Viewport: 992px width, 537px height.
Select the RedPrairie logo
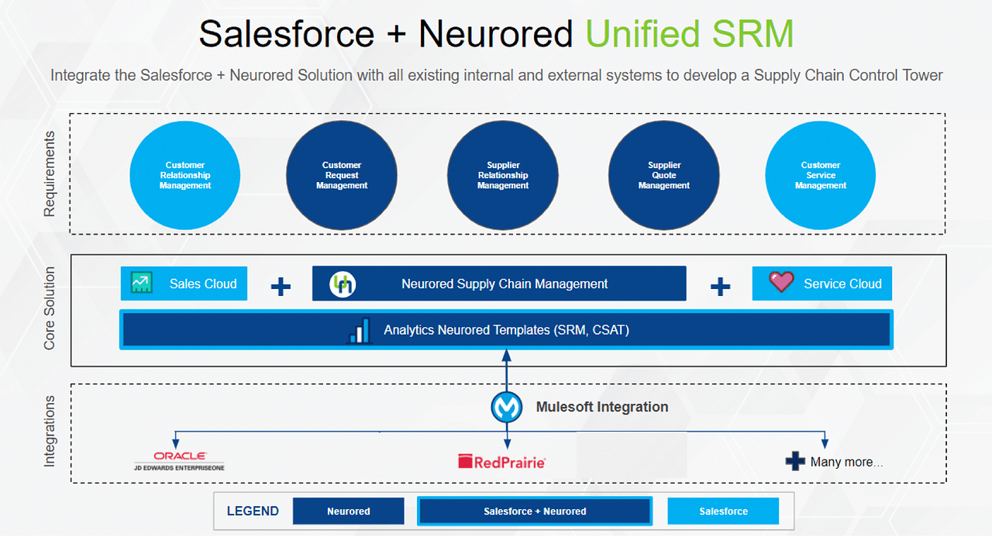(x=501, y=460)
